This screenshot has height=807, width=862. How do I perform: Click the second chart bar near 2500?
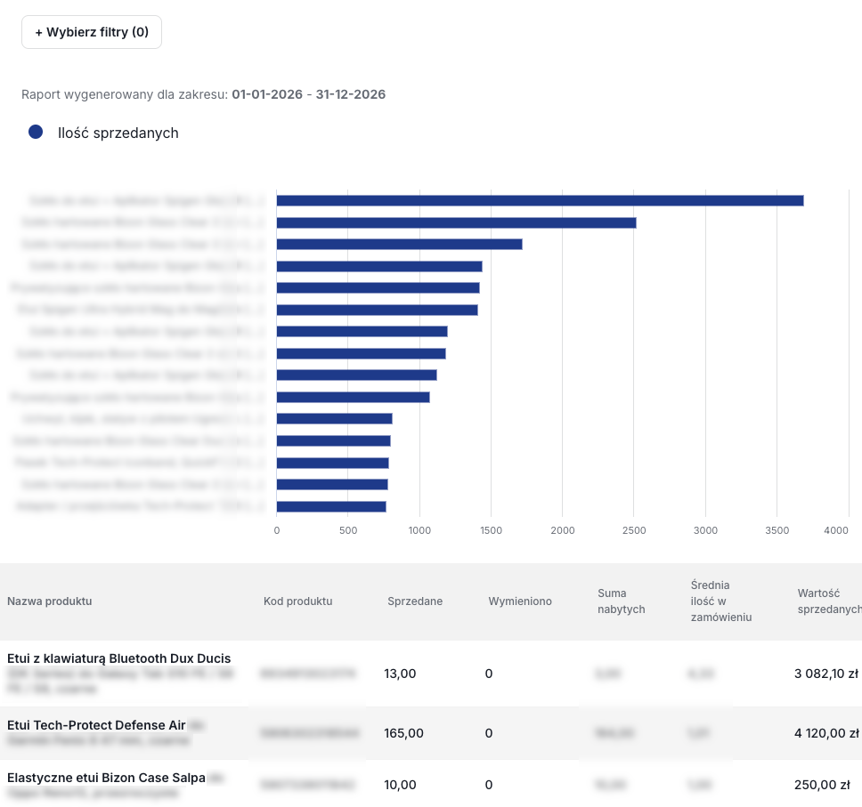[456, 222]
